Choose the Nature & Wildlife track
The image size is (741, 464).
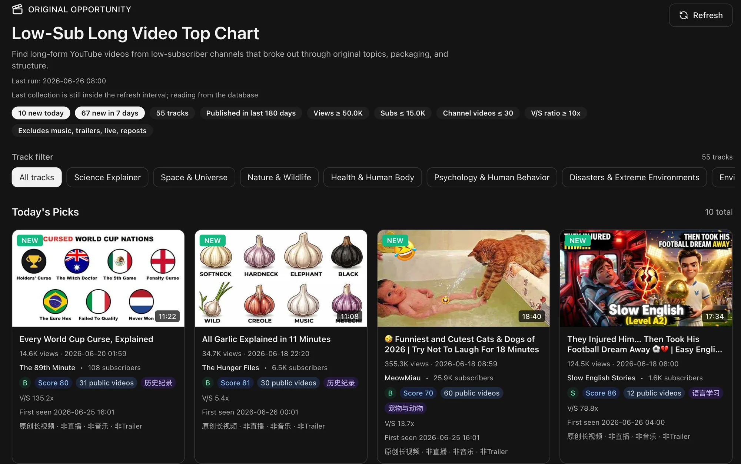pos(279,177)
